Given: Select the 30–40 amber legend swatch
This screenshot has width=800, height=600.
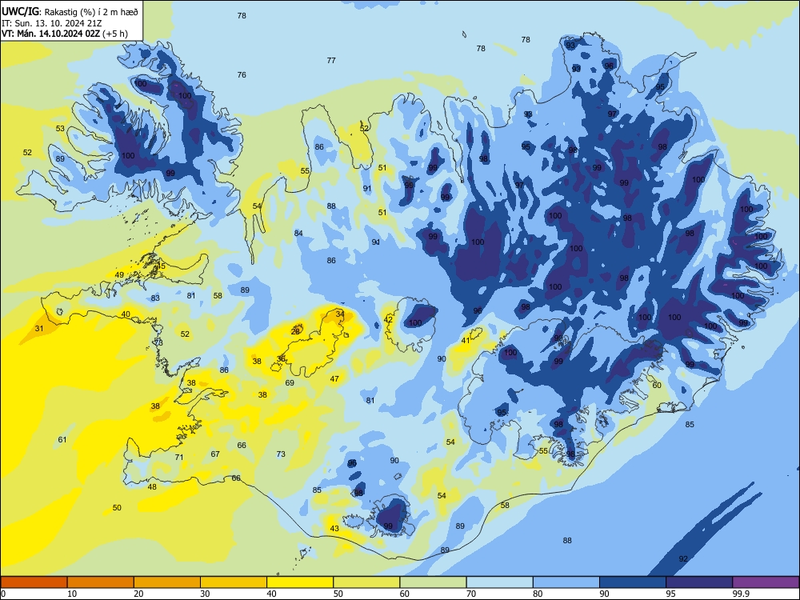Looking at the screenshot, I should [x=234, y=582].
